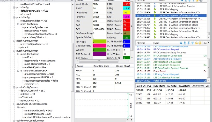Click downlink arrow icon in 15:39:20.404 message row
This screenshot has width=212, height=122.
(155, 12)
